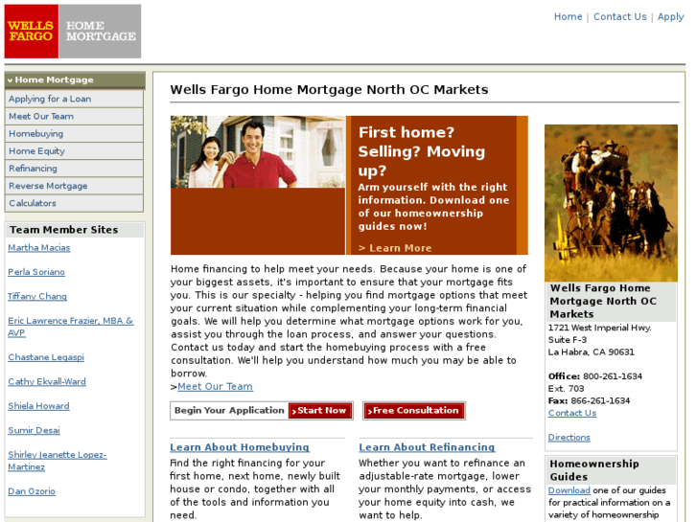
Task: Click Download link in Homeownership Guides
Action: 569,490
